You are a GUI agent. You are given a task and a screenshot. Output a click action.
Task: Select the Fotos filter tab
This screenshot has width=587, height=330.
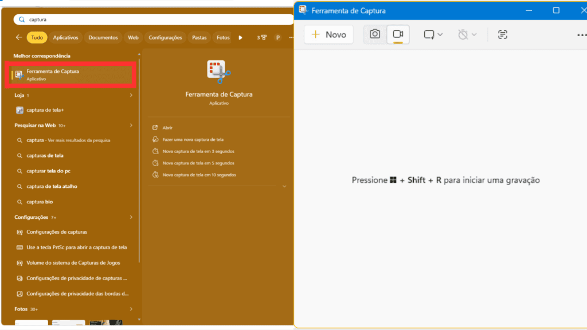pos(223,37)
